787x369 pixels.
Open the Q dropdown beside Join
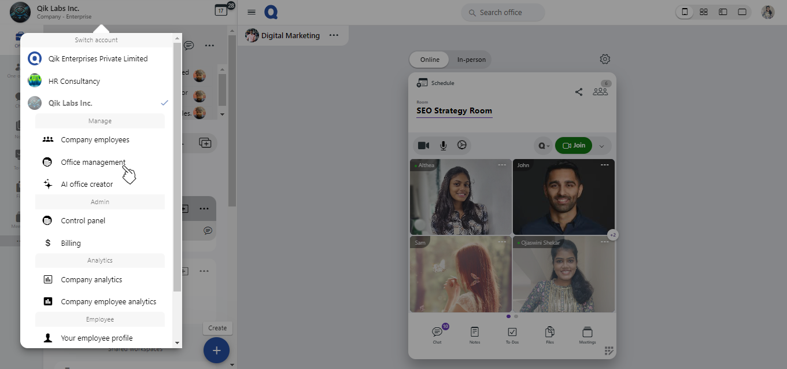(544, 146)
